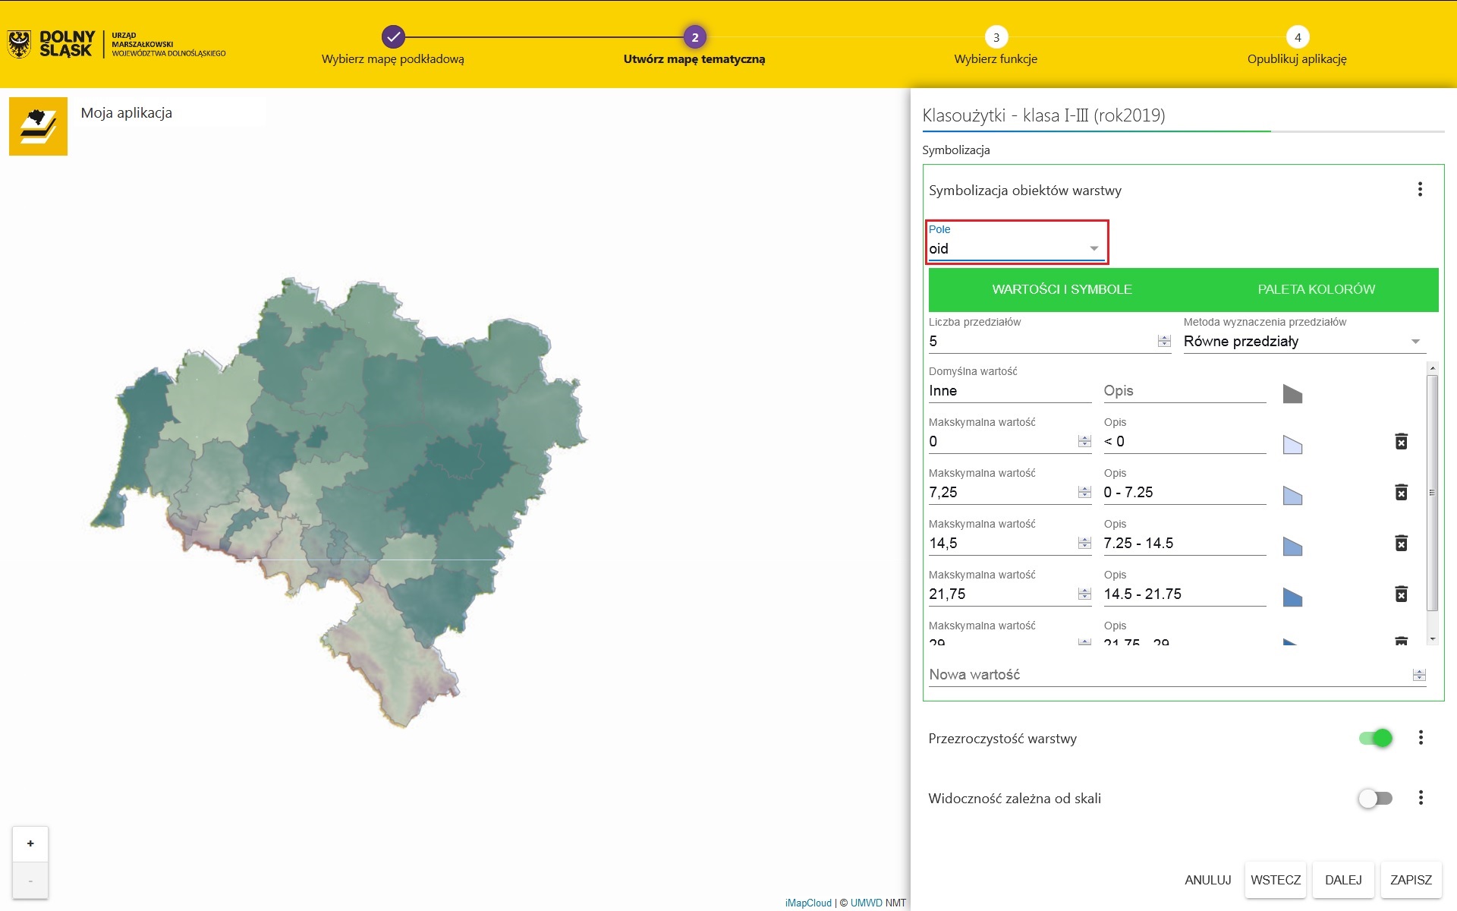Viewport: 1457px width, 911px height.
Task: Go to step 3 Wybierz funkcje
Action: 996,37
